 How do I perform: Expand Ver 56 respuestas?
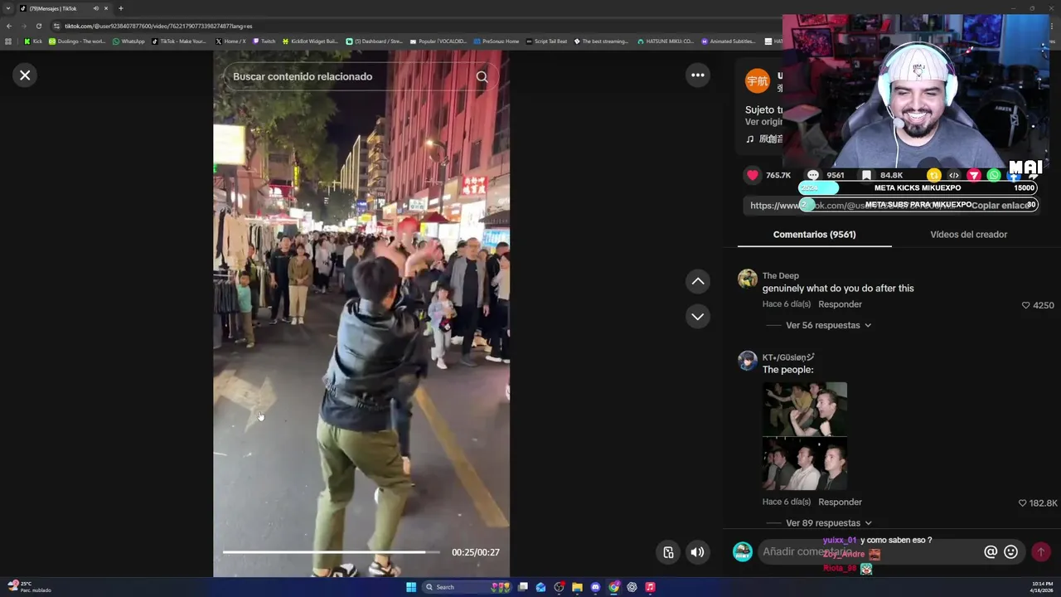828,325
